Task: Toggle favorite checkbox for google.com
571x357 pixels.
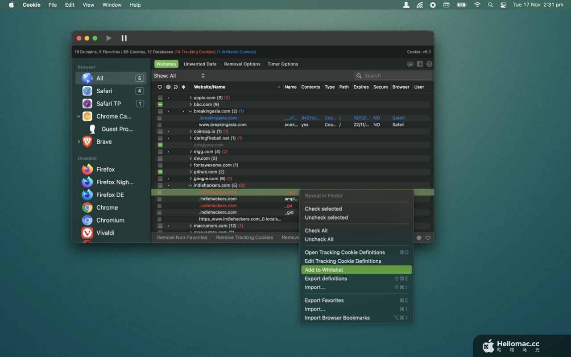Action: coord(160,178)
